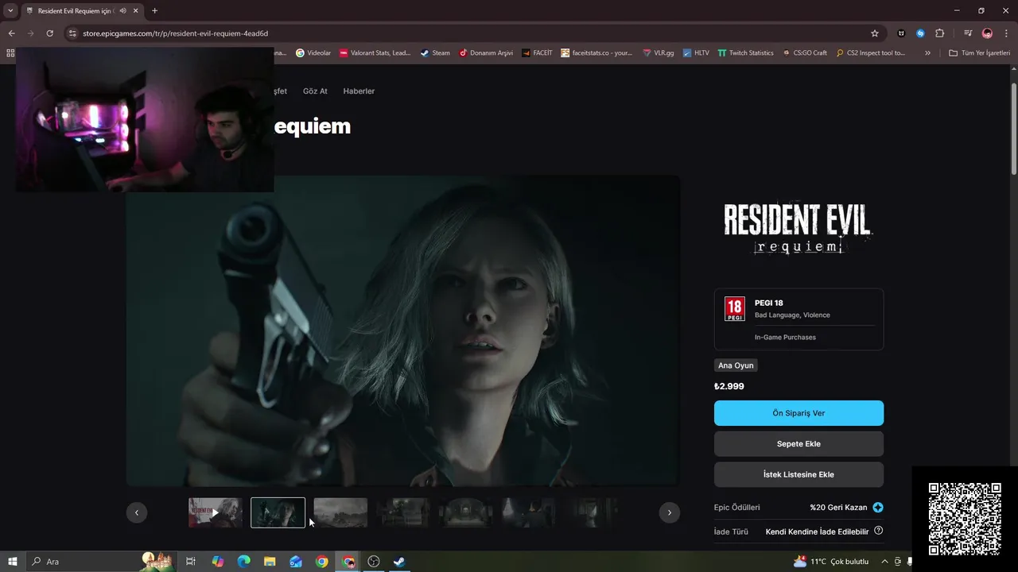This screenshot has height=572, width=1018.
Task: Click the PEGI 18 rating badge
Action: coord(735,309)
